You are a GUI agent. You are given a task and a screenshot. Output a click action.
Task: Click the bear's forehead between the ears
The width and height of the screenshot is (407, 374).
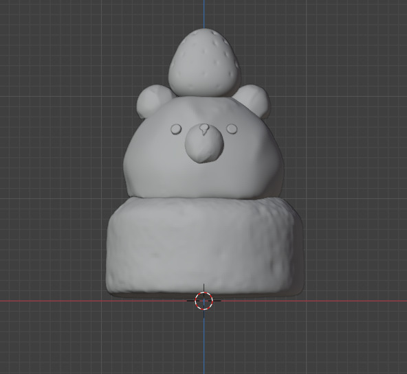[x=204, y=109]
